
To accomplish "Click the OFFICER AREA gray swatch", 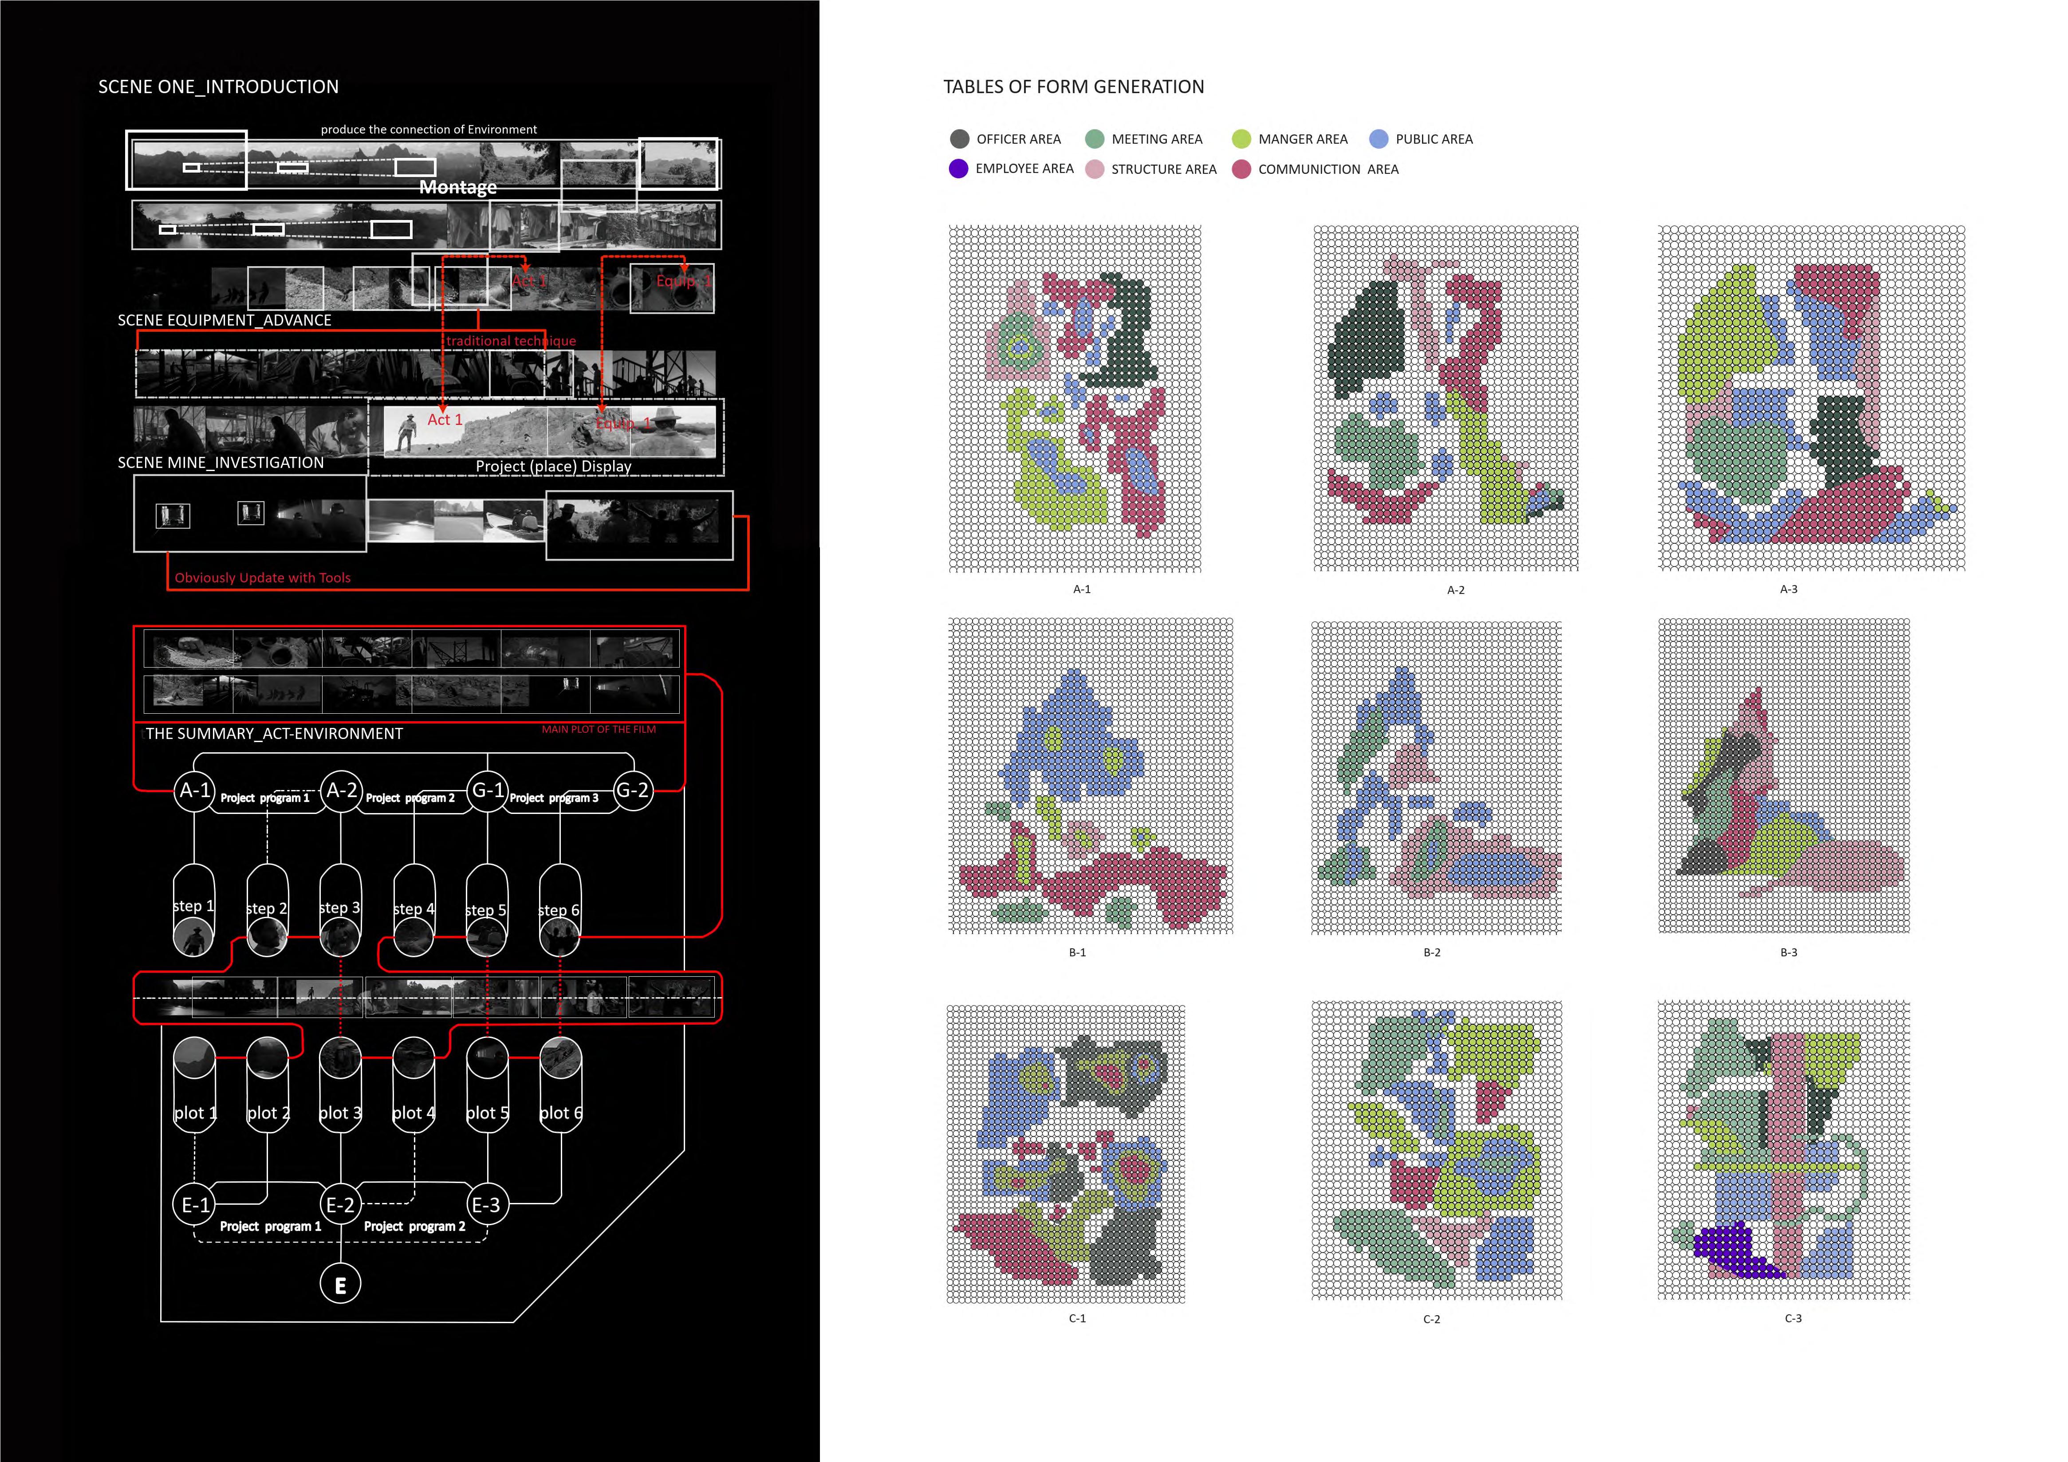I will click(x=959, y=139).
